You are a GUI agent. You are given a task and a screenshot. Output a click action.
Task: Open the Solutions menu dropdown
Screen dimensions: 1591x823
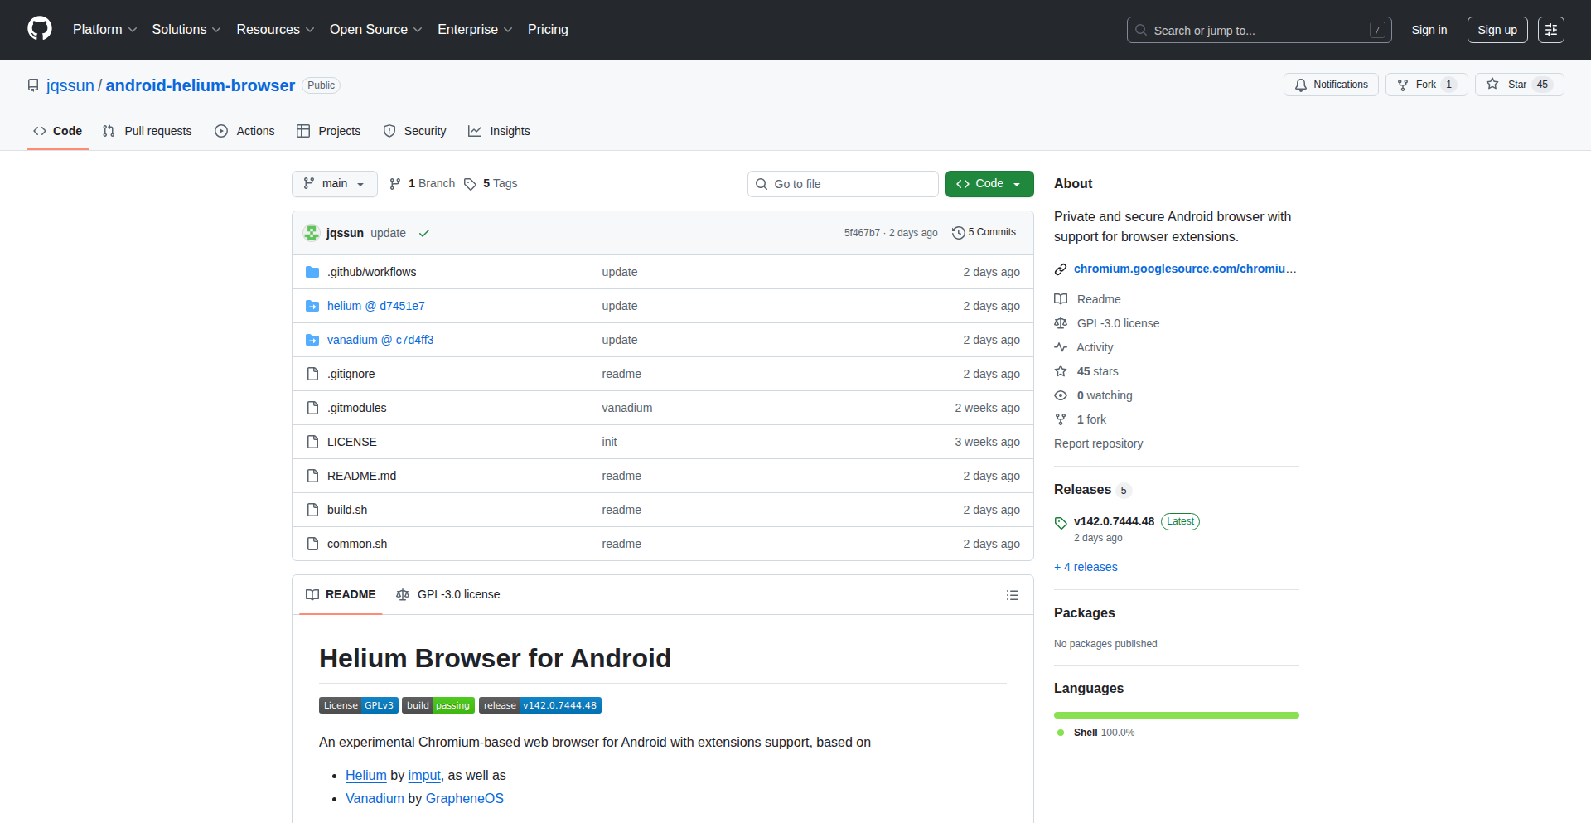pos(186,29)
